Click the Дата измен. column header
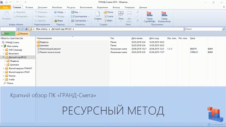The height and width of the screenshot is (127, 226). point(137,38)
